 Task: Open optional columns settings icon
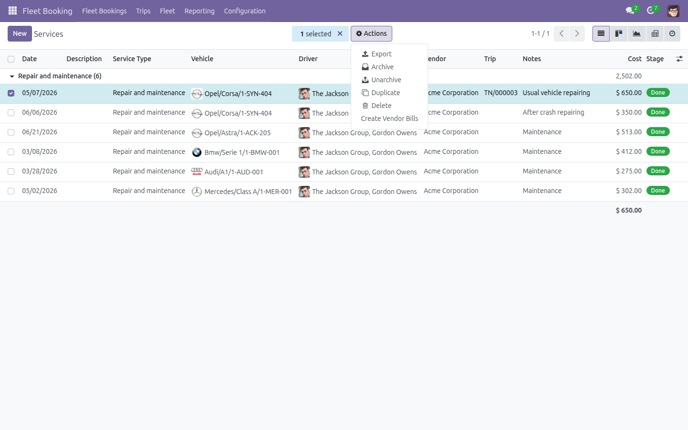pyautogui.click(x=679, y=59)
